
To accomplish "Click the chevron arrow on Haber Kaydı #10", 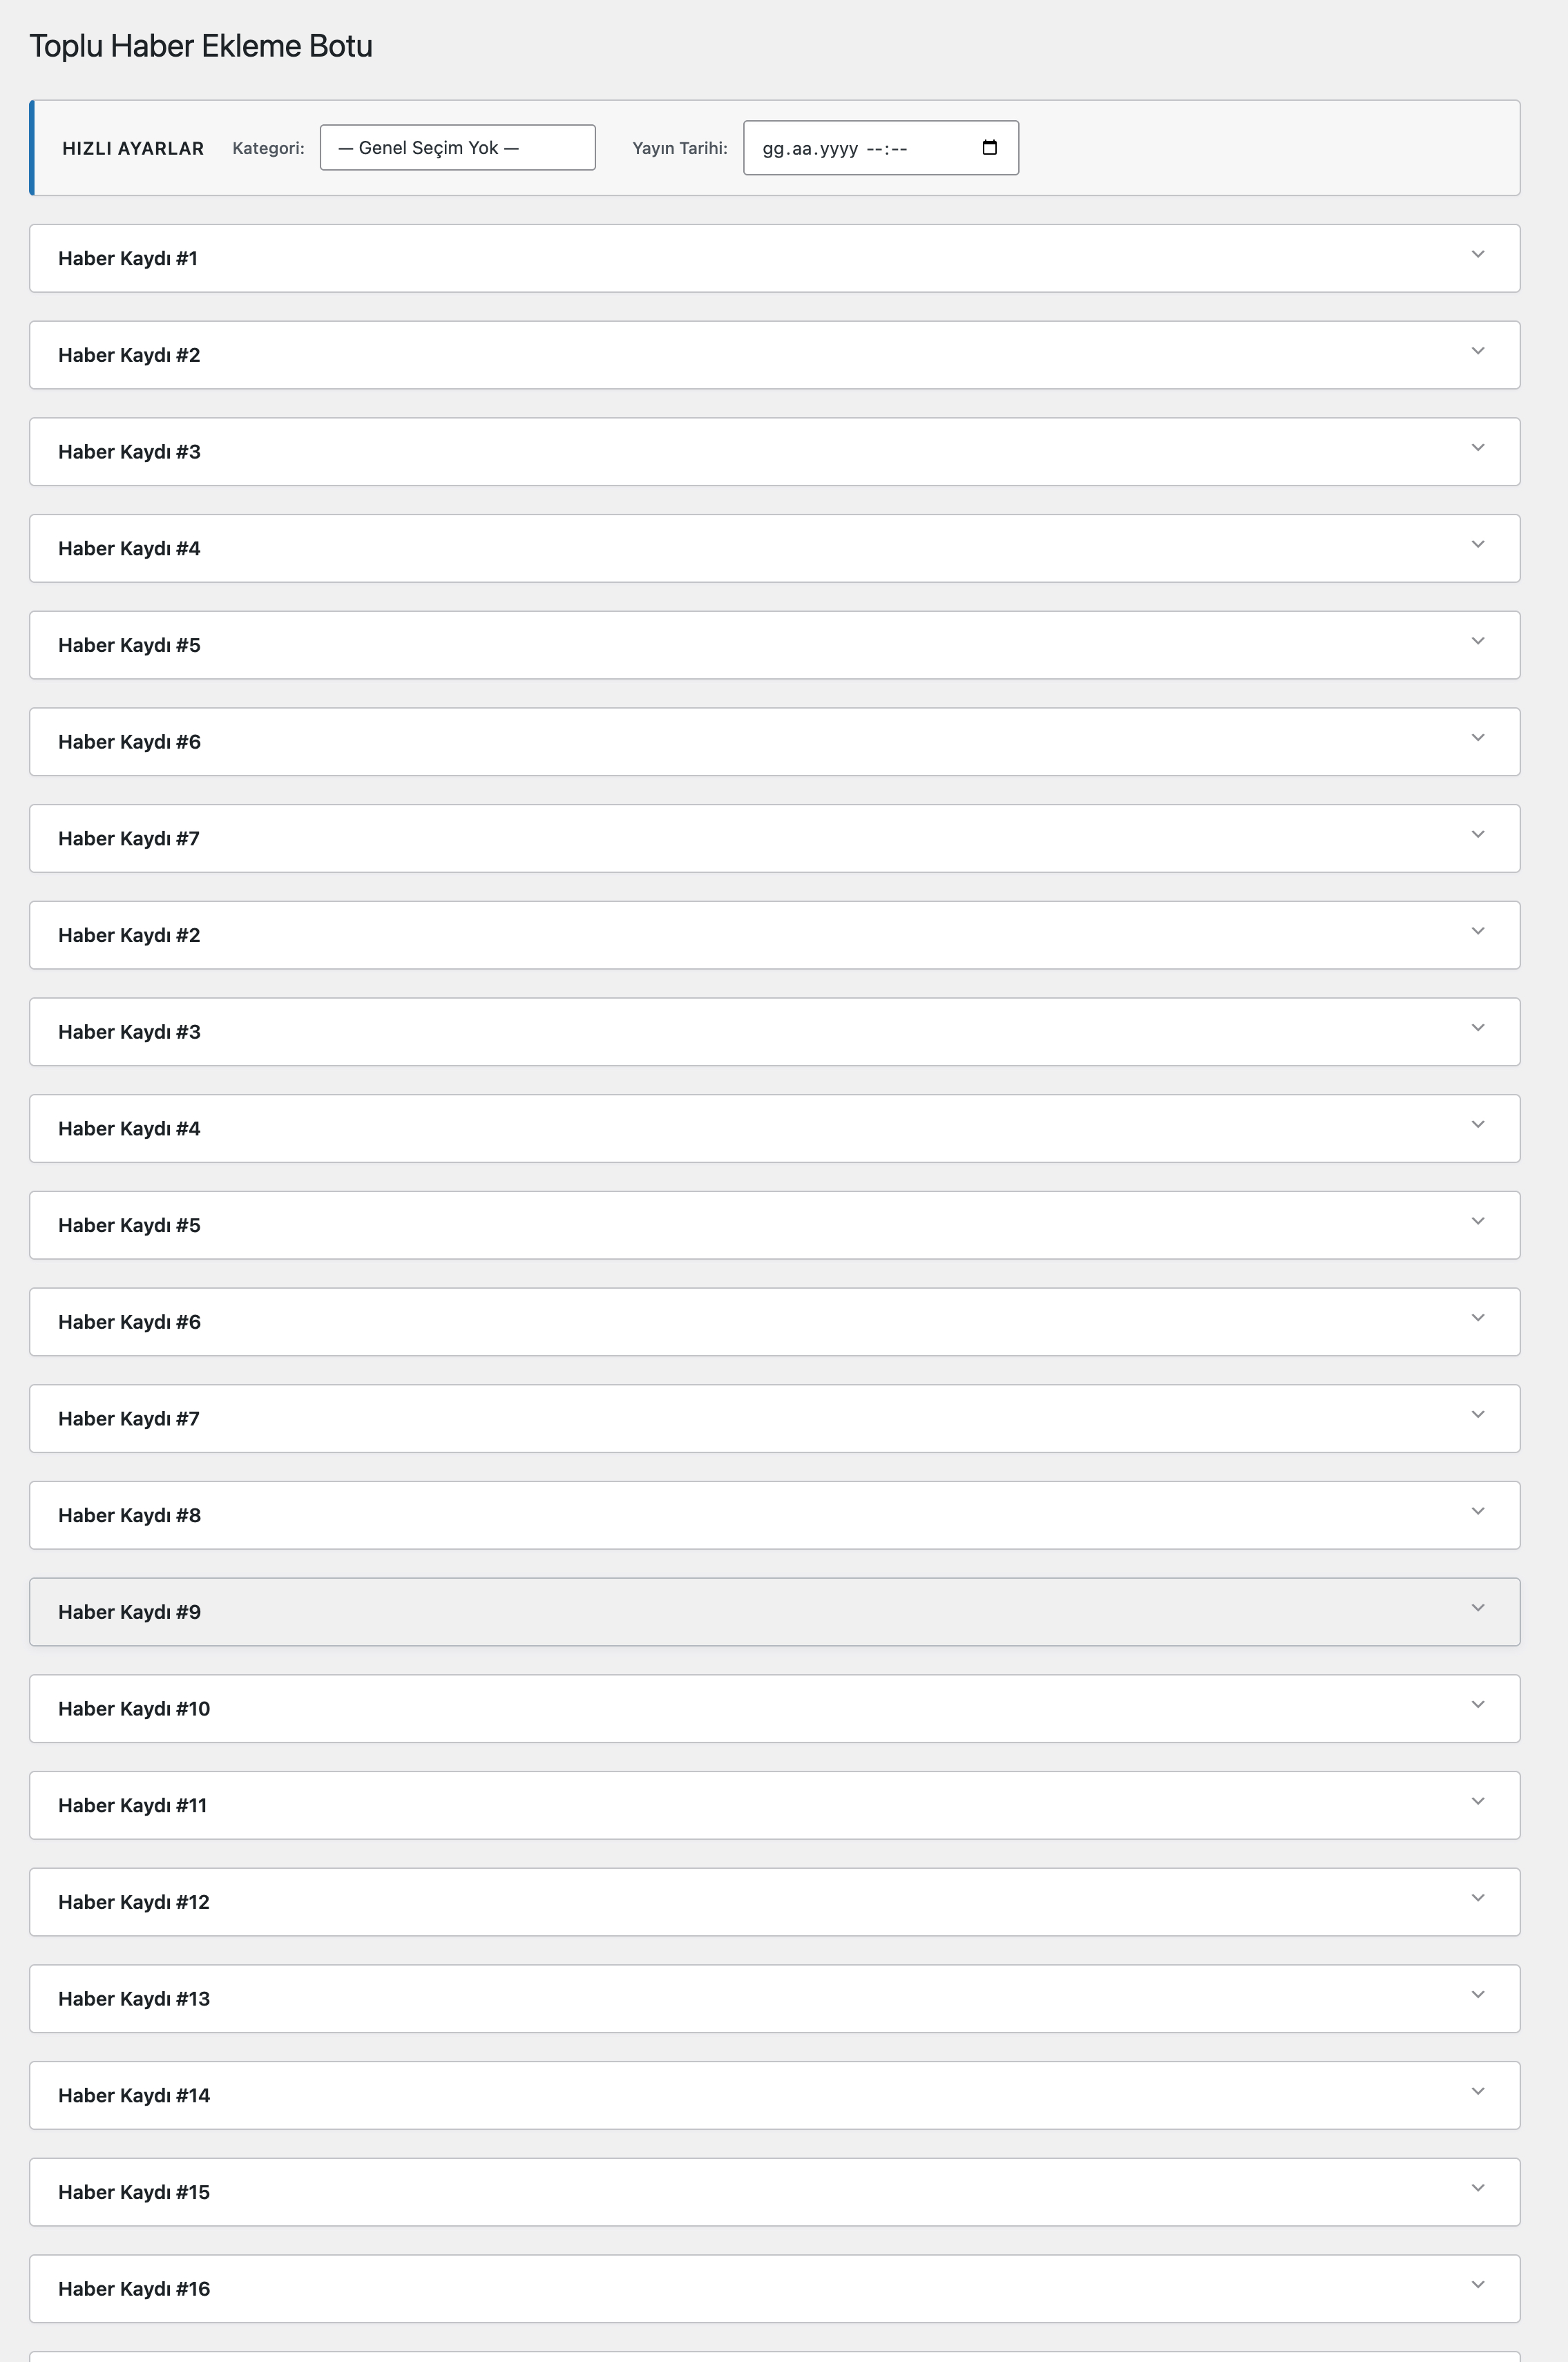I will point(1477,1705).
